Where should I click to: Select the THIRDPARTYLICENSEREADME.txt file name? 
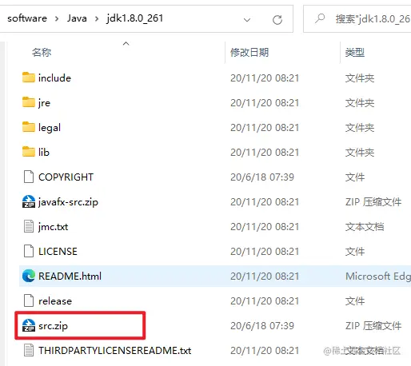click(114, 351)
